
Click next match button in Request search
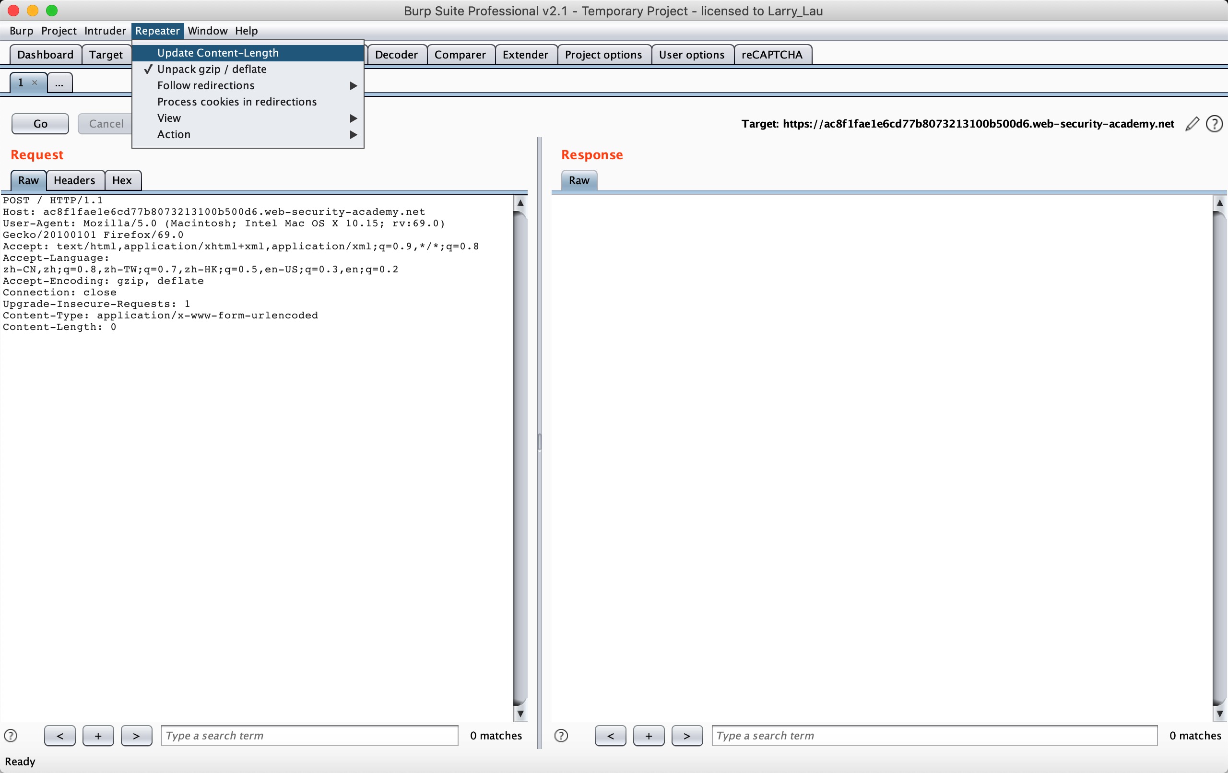tap(136, 735)
